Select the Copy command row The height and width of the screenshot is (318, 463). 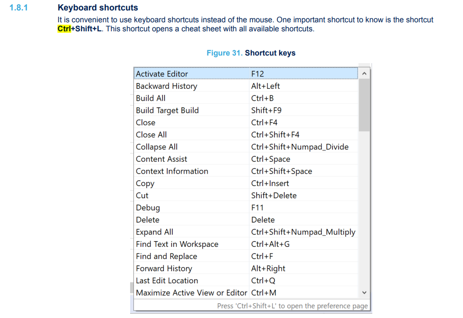145,184
